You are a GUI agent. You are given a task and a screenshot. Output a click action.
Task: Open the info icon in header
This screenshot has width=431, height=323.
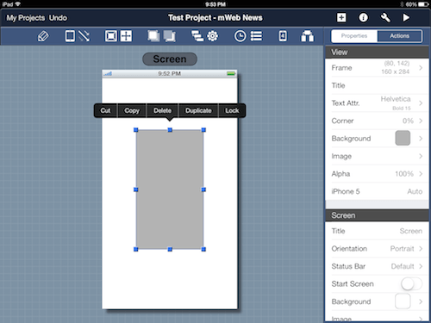tap(363, 18)
